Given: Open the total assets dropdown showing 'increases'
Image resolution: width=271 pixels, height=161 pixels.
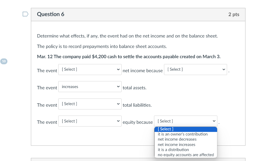Looking at the screenshot, I should (x=90, y=86).
